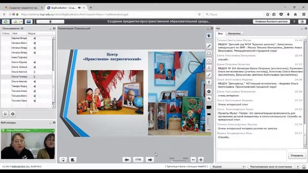Toggle webcam sharing button

pyautogui.click(x=15, y=22)
